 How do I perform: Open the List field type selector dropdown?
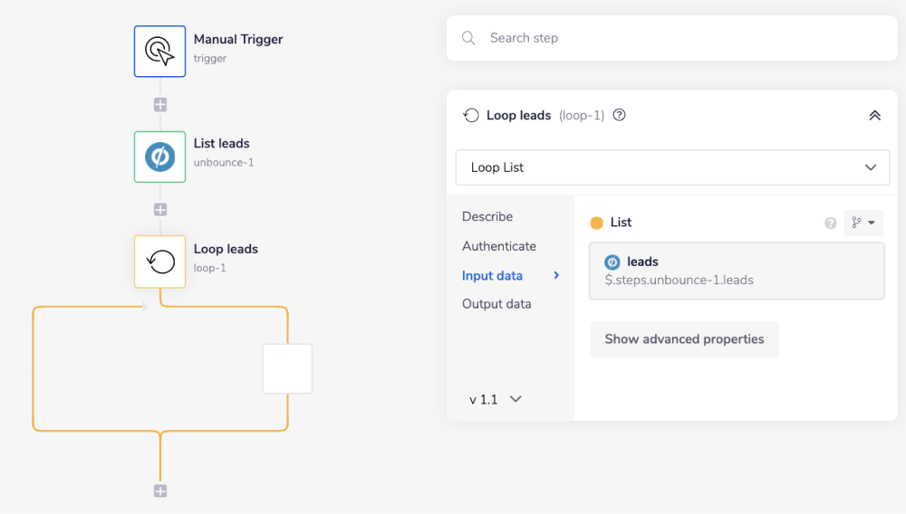[x=863, y=223]
